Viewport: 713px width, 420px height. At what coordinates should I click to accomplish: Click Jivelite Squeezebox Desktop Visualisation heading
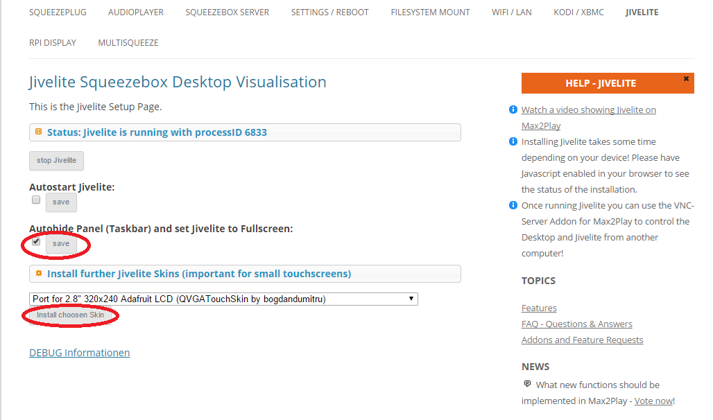[178, 82]
